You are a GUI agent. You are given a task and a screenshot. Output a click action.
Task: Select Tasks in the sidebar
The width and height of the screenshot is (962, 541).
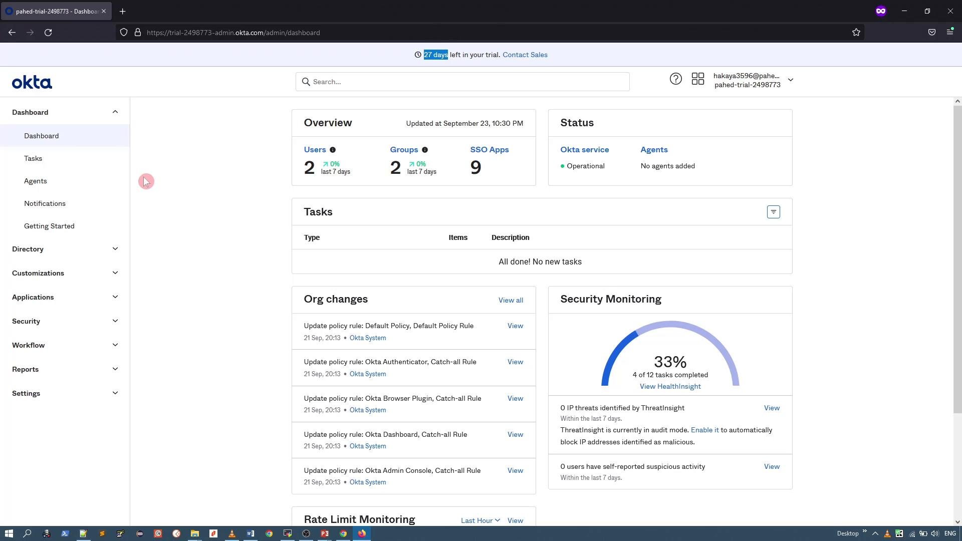pos(33,158)
